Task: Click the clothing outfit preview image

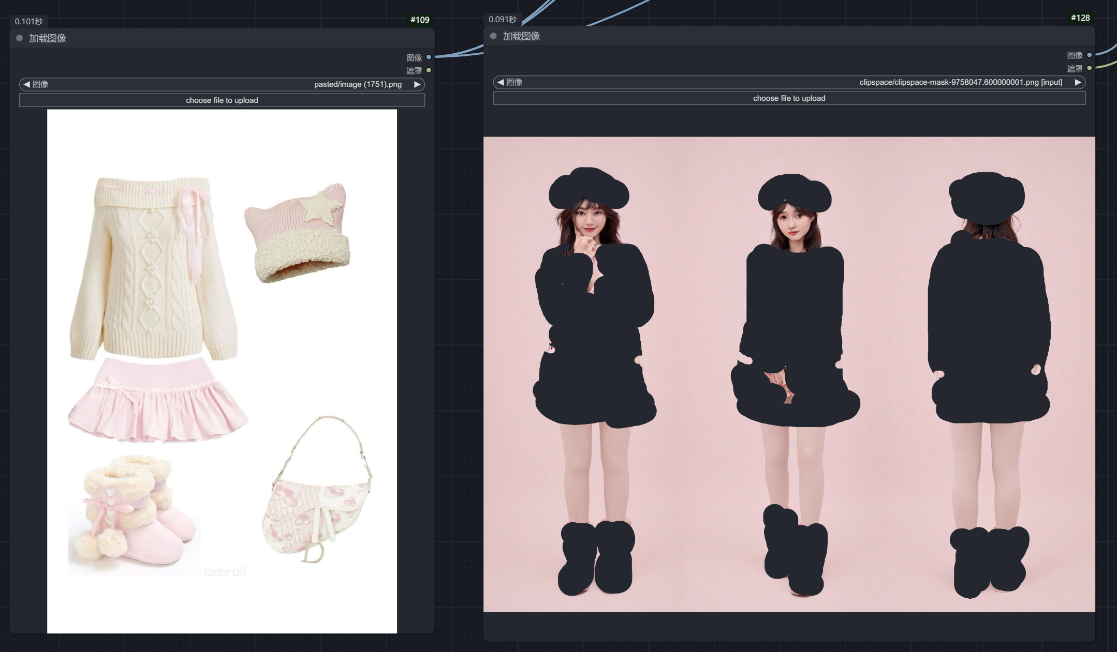Action: (x=222, y=371)
